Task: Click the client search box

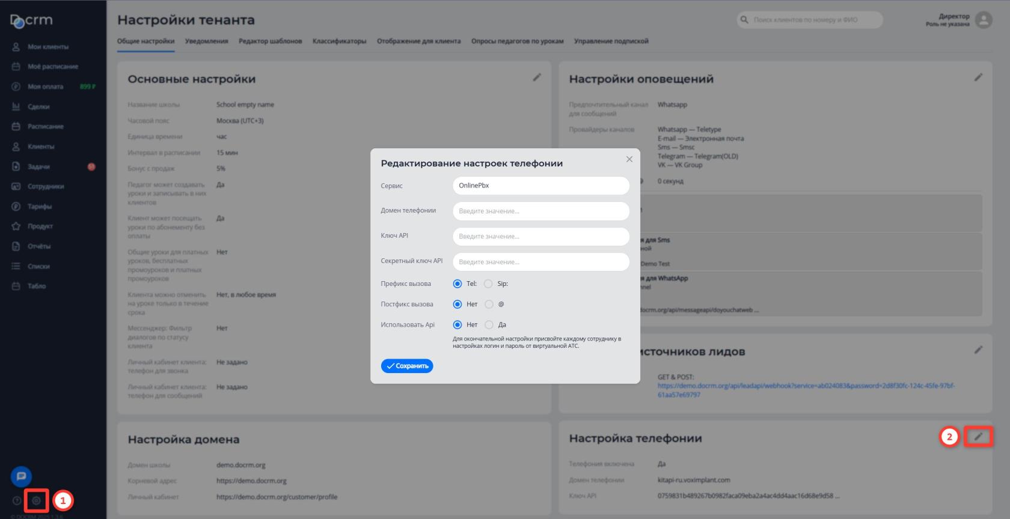Action: (x=809, y=20)
